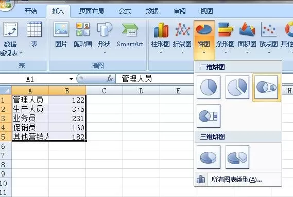This screenshot has height=197, width=293.
Task: Select row 6 header
Action: [x=6, y=146]
